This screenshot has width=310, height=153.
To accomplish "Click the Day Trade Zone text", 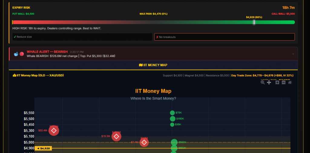I will 262,75.
